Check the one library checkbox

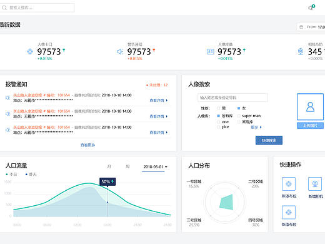click(218, 122)
